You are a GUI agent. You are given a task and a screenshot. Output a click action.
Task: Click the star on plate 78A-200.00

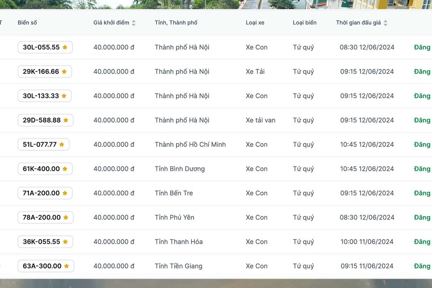pyautogui.click(x=66, y=217)
